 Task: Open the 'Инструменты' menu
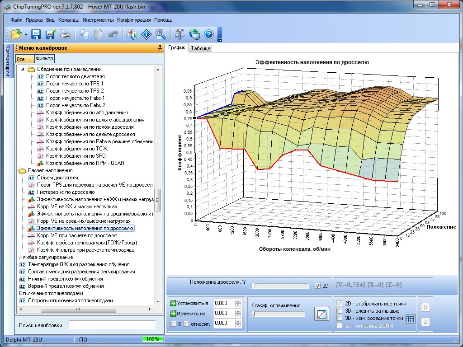tap(98, 20)
